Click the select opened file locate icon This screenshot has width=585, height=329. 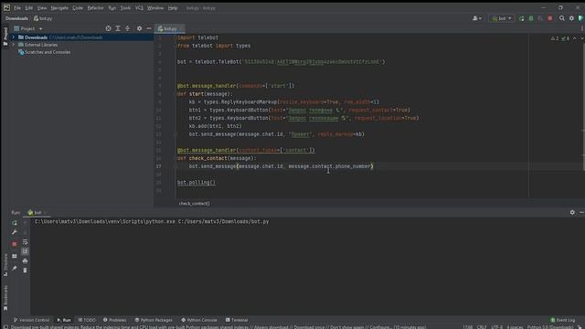108,28
